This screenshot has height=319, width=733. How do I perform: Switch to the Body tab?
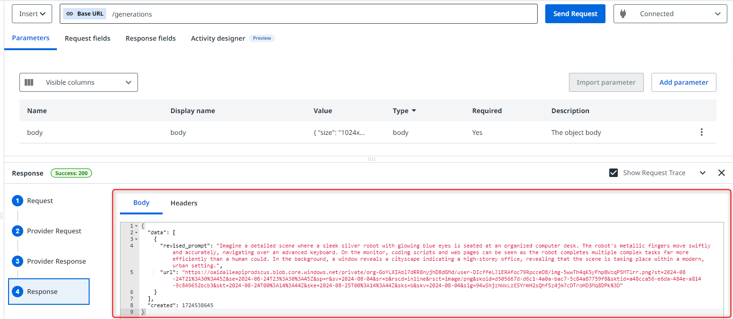click(141, 203)
